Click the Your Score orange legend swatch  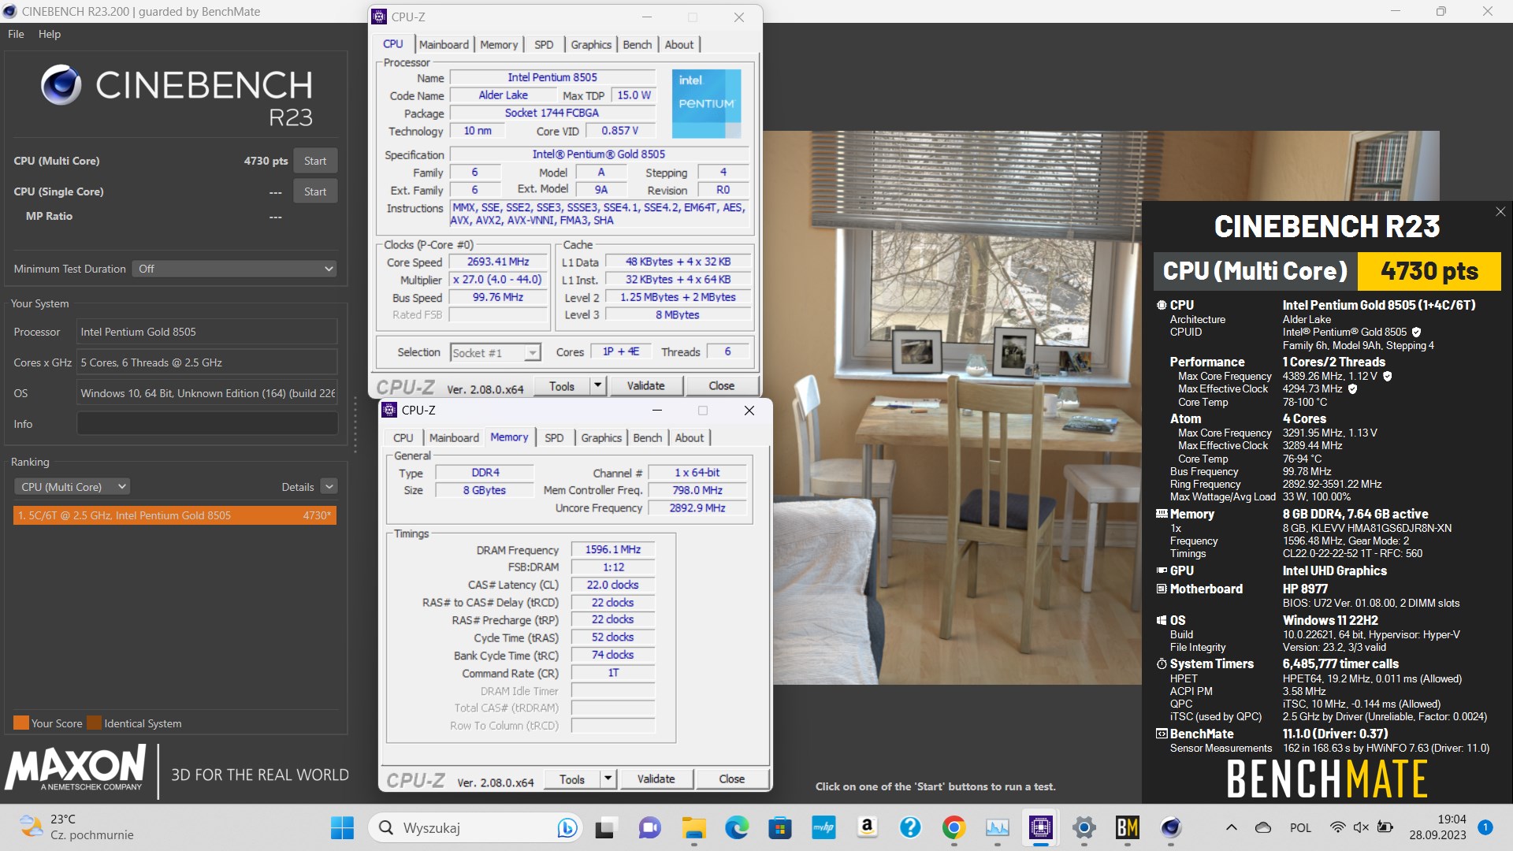(x=21, y=723)
